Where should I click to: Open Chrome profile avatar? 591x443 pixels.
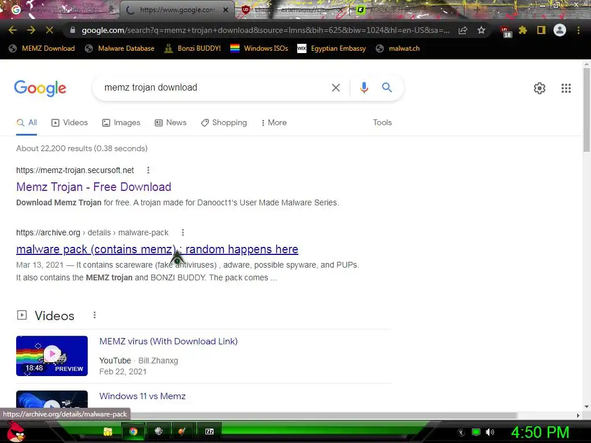pos(560,30)
